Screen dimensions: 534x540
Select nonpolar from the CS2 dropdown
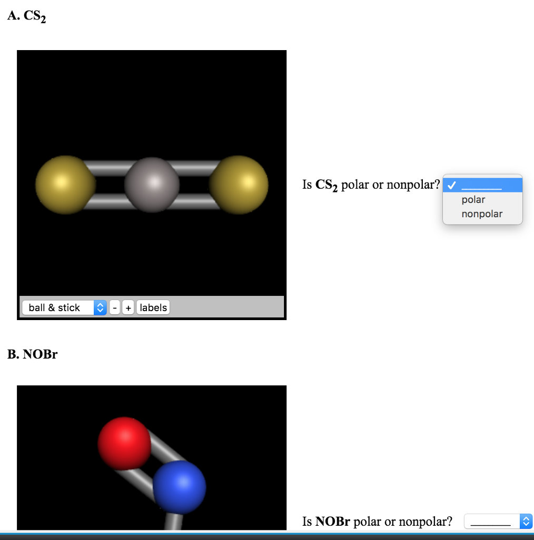(481, 214)
